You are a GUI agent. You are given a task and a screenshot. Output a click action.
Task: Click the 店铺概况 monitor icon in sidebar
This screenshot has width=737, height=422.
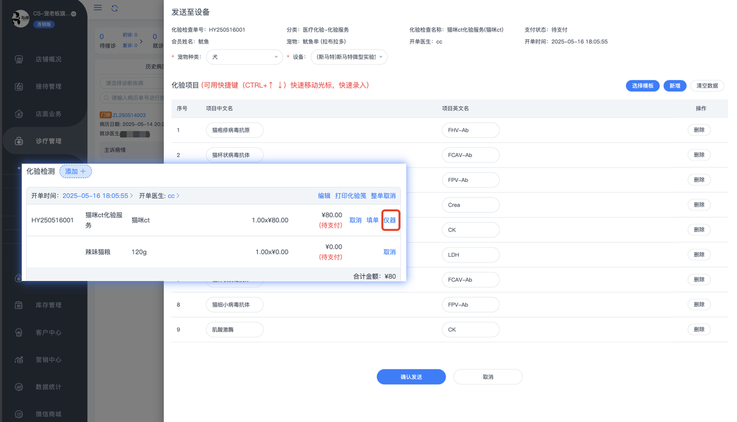pos(19,59)
